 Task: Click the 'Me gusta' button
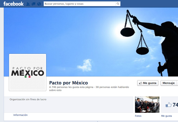(x=148, y=83)
